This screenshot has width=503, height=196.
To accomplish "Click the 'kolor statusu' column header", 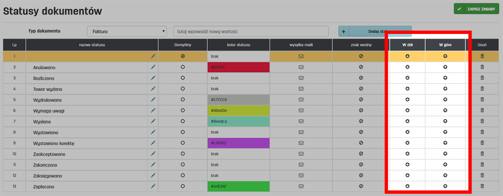I will point(238,45).
